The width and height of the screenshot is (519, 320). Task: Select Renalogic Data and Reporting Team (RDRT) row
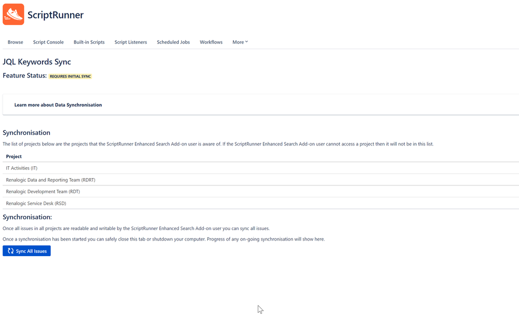(261, 180)
